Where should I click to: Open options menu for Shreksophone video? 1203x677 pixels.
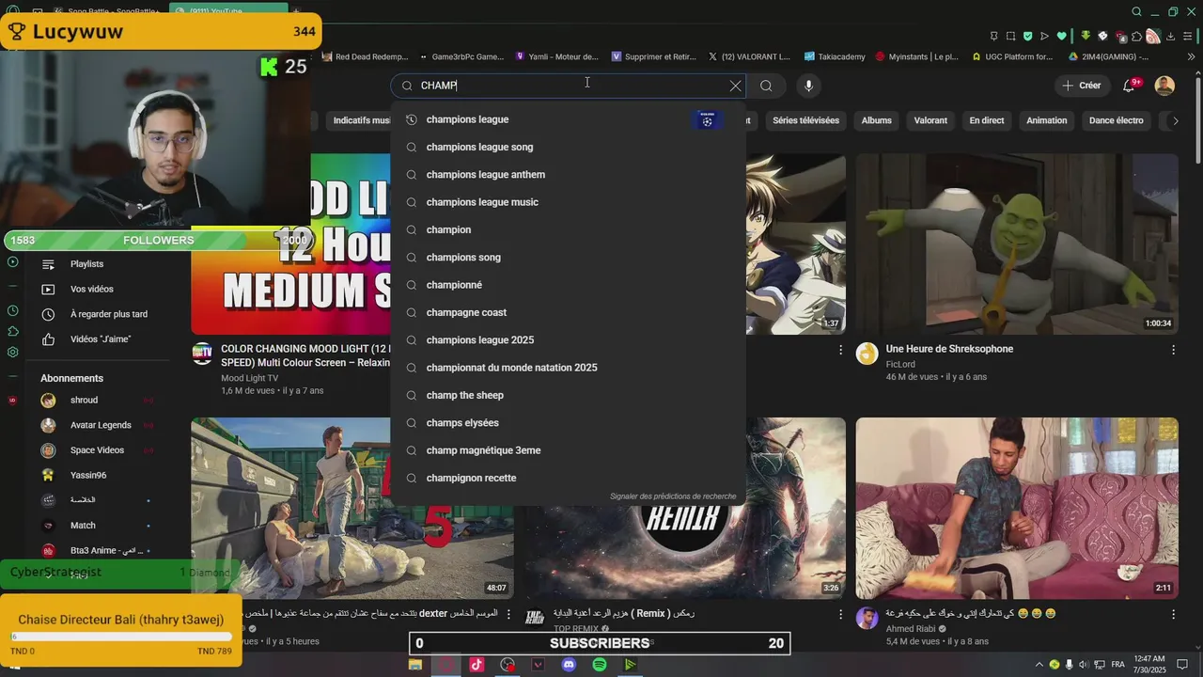1173,350
